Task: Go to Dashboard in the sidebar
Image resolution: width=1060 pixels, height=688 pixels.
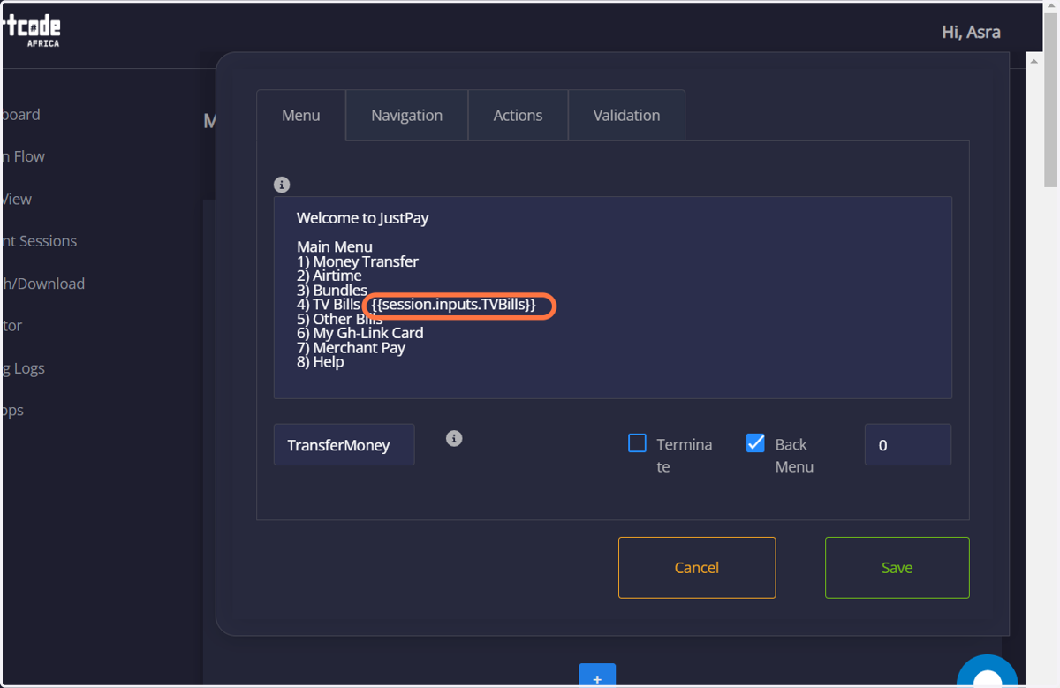Action: pyautogui.click(x=21, y=115)
